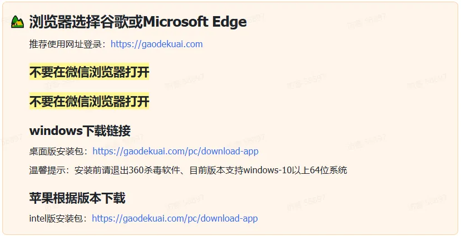Click the windows下载链接 heading
Viewport: 461px width, 236px height.
[x=80, y=130]
